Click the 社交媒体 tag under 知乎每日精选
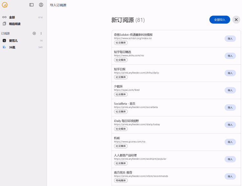The image size is (242, 186). coord(121,60)
